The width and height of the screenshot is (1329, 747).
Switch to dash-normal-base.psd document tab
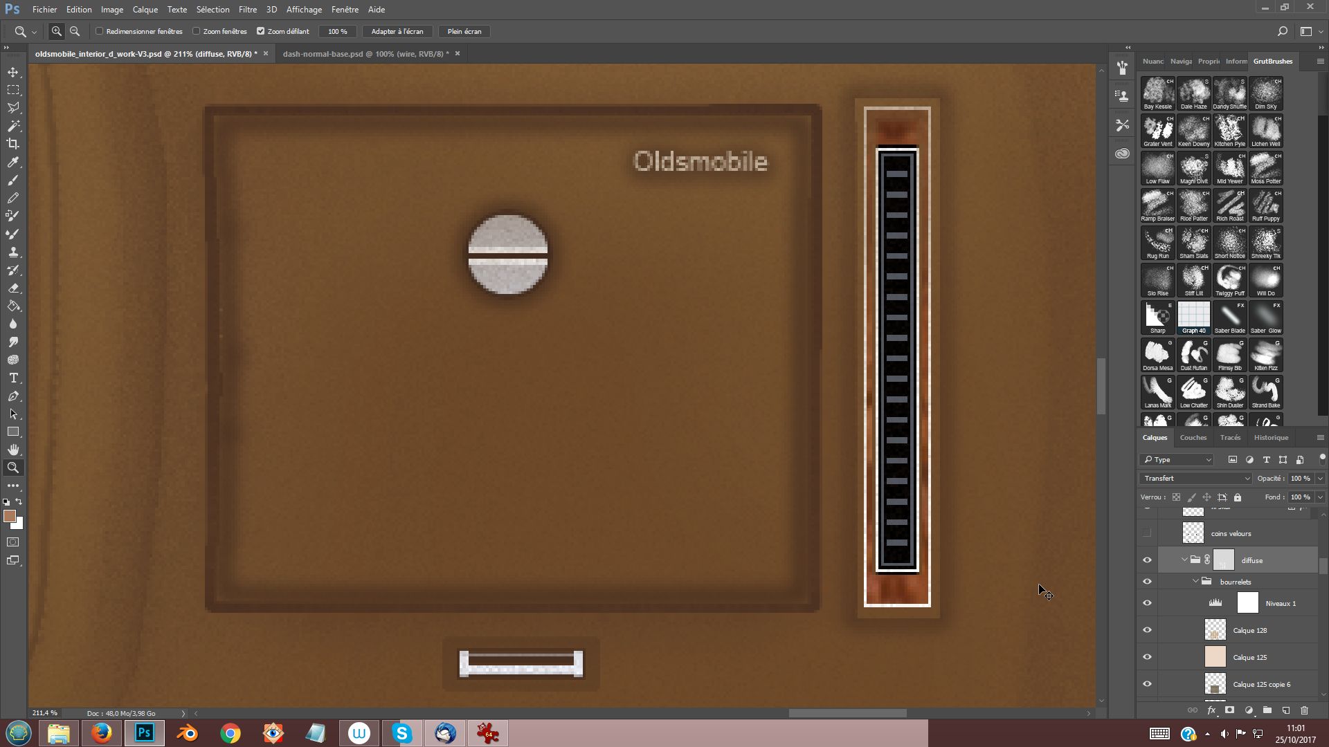(365, 54)
